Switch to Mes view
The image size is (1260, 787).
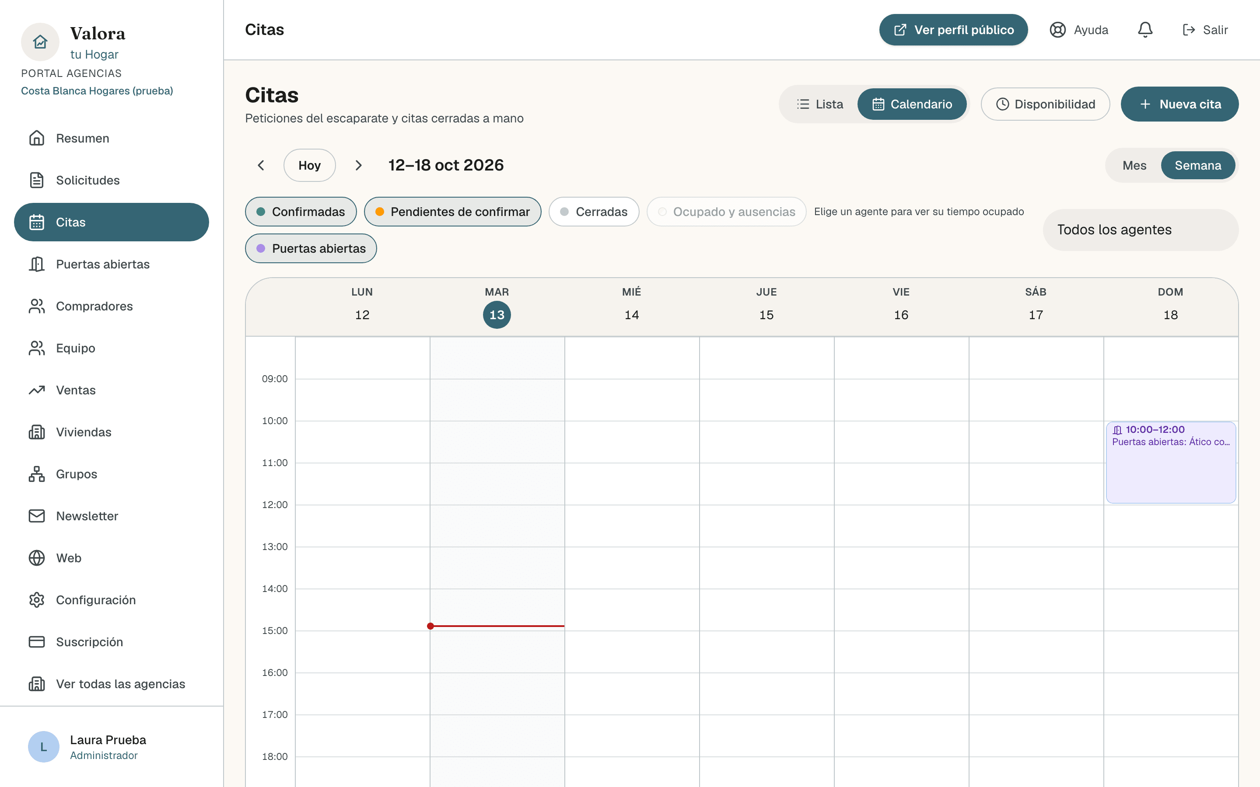click(x=1134, y=166)
